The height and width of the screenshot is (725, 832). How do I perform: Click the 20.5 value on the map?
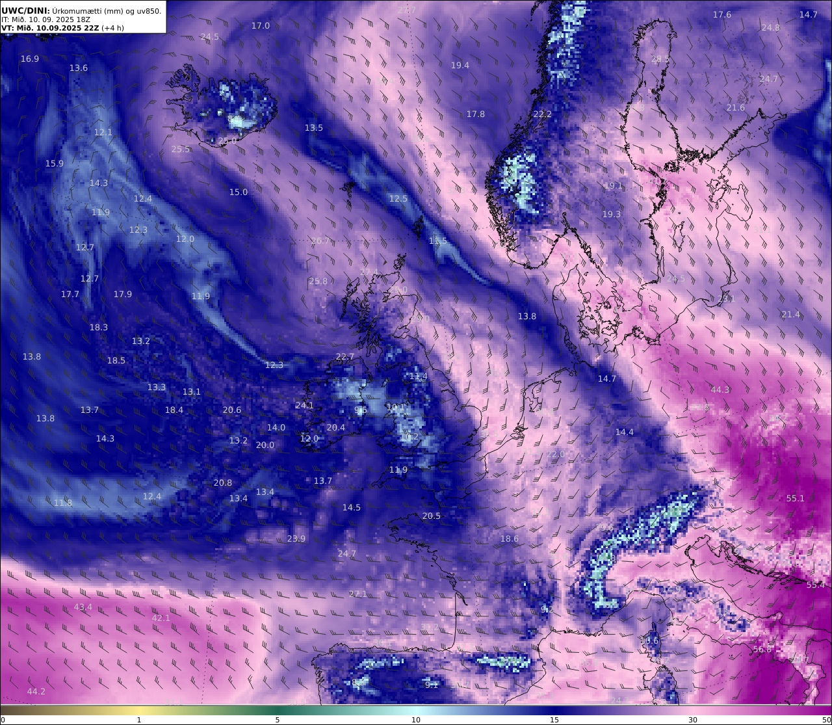tap(432, 516)
